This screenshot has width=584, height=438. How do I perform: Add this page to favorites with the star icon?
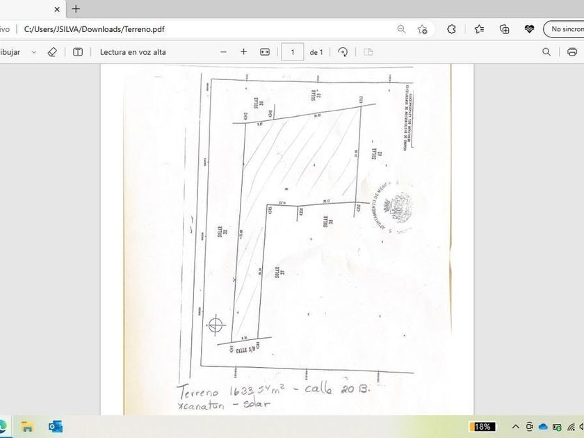point(423,29)
